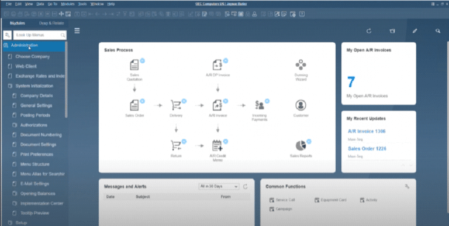
Task: Switch to the Drag & Relate tab
Action: [51, 23]
